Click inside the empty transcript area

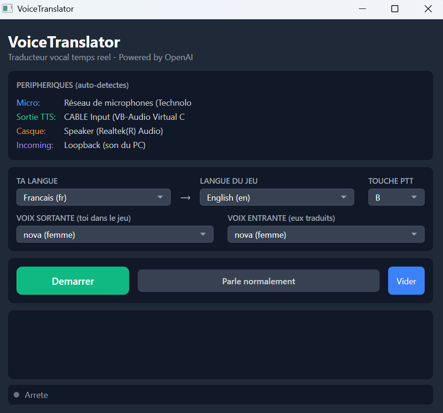(x=221, y=344)
